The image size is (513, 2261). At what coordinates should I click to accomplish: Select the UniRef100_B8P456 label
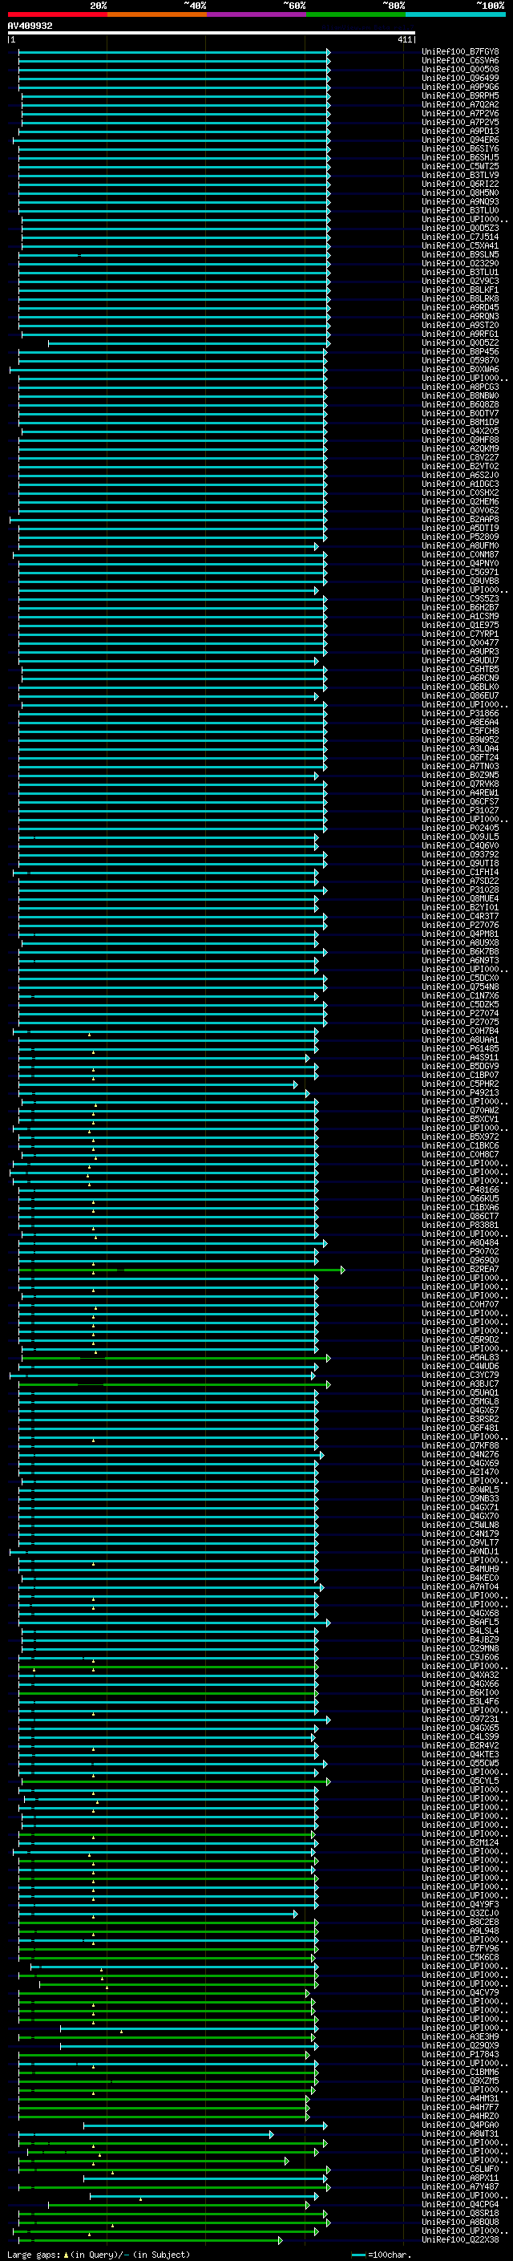pos(460,352)
